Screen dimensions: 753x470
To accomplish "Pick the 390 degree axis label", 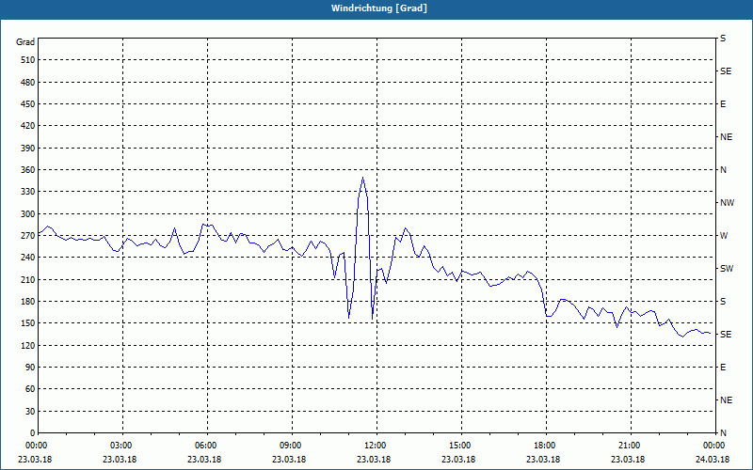I will (27, 149).
